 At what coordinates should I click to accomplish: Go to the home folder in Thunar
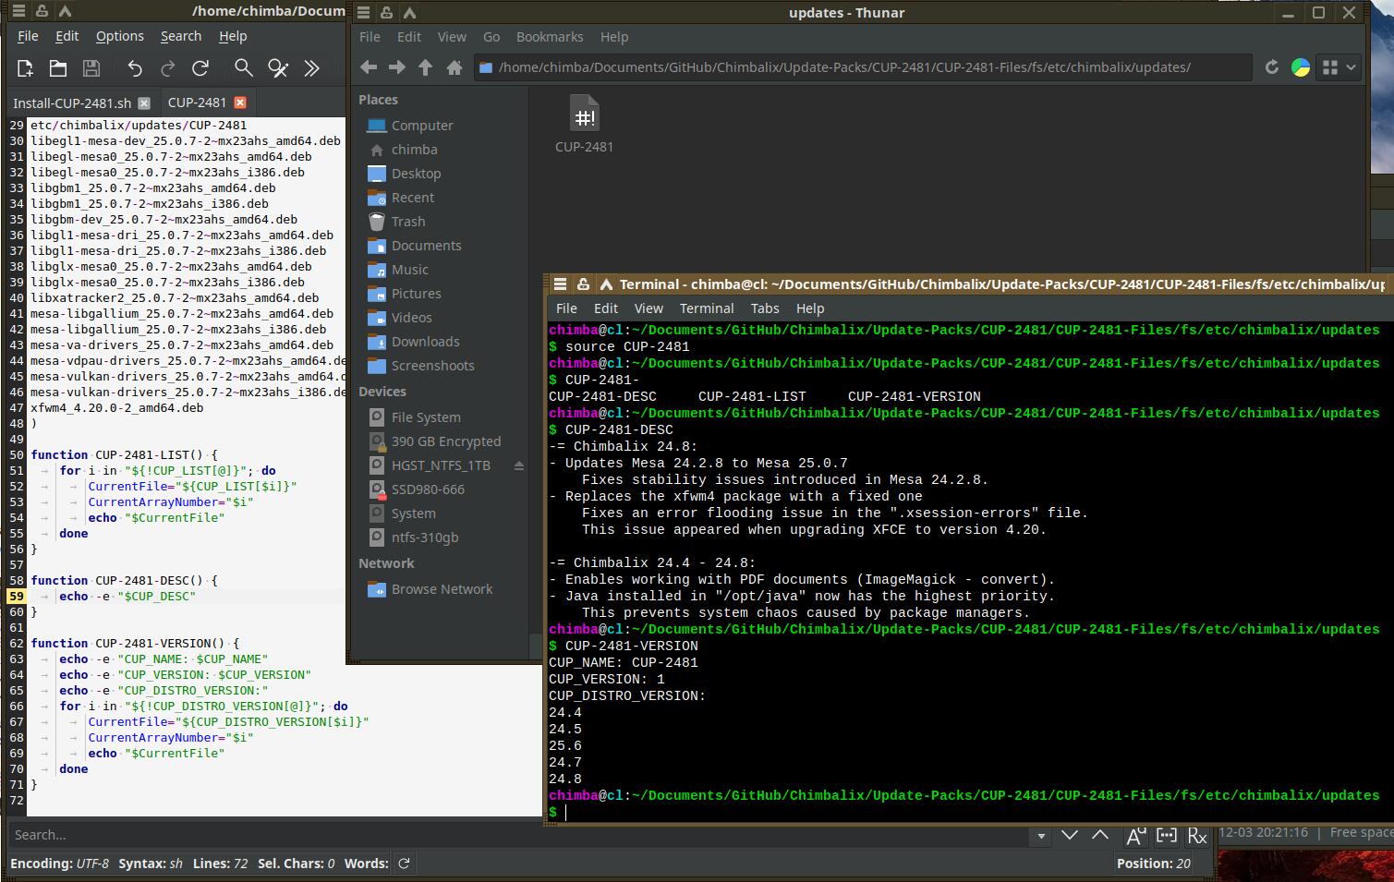point(454,67)
